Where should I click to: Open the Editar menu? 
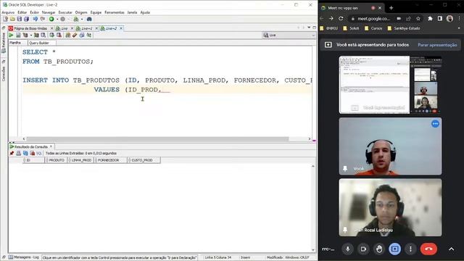22,12
